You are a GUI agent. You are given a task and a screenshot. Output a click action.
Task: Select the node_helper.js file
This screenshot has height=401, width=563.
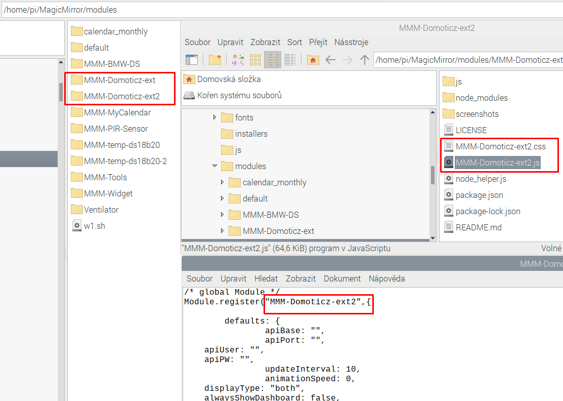[x=475, y=179]
